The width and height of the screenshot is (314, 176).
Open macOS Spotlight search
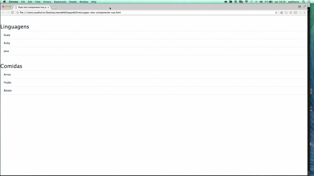(303, 2)
